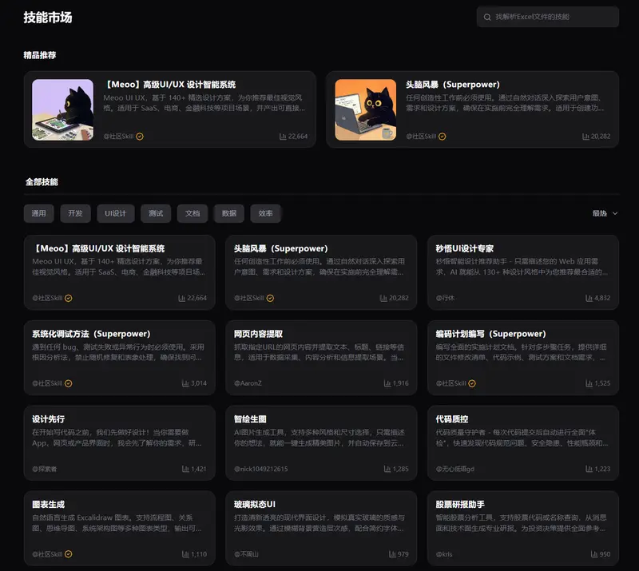This screenshot has width=639, height=571.
Task: Click chart icon beside 1,525
Action: [589, 383]
